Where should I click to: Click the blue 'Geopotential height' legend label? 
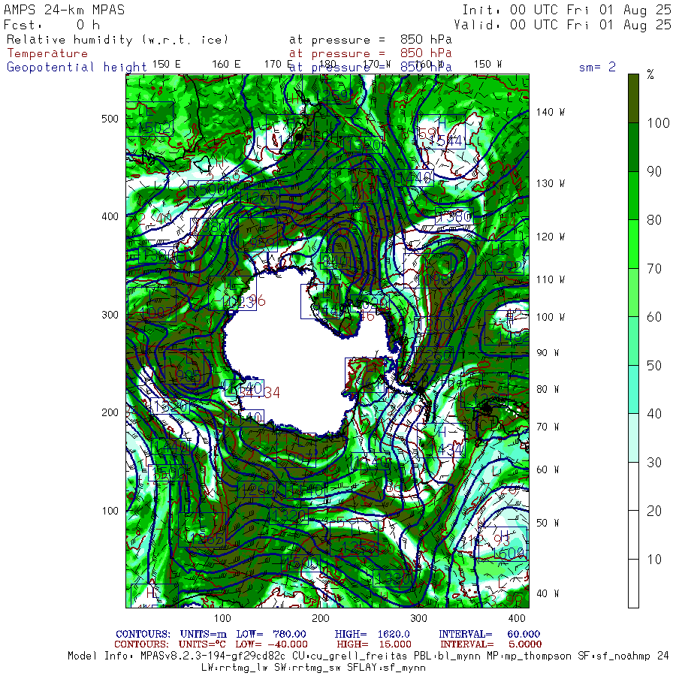[x=77, y=67]
